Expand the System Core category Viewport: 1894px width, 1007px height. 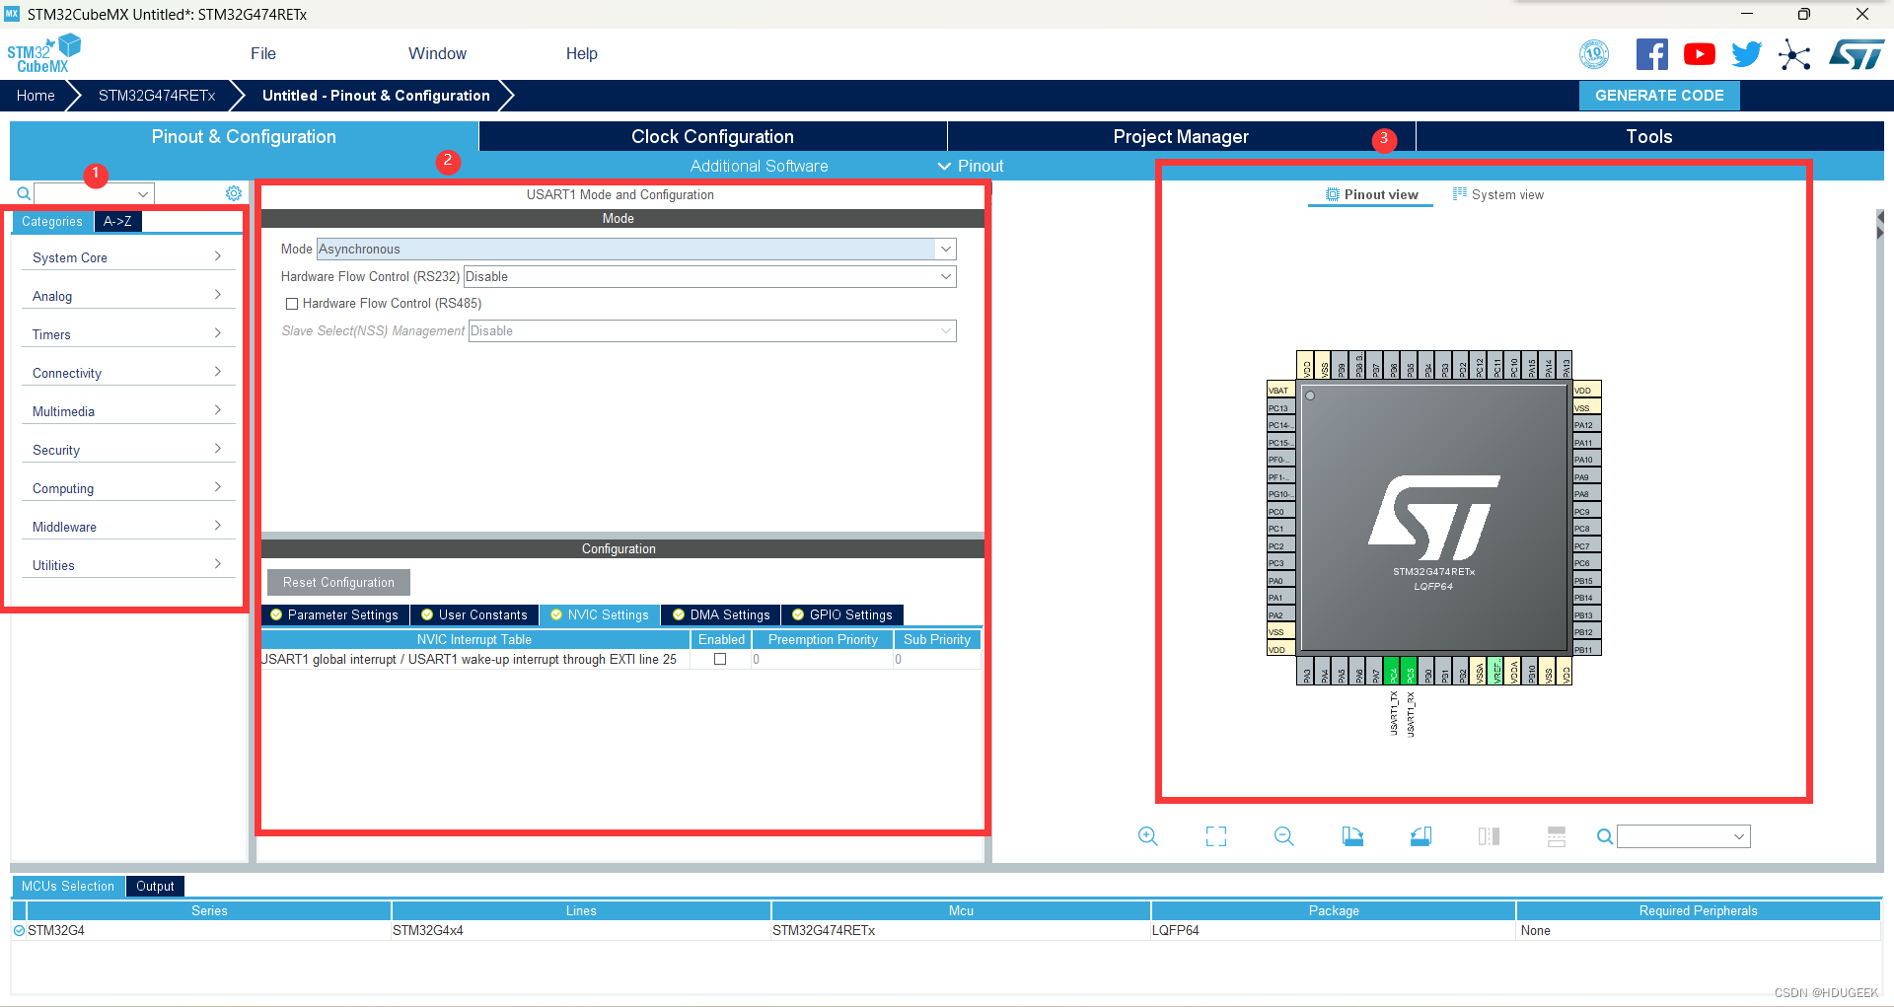pos(127,257)
